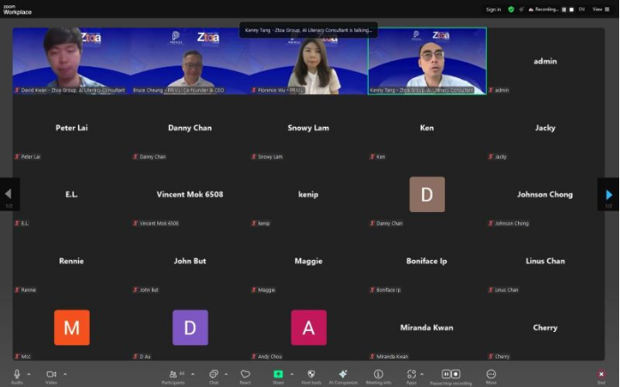The width and height of the screenshot is (620, 387).
Task: Click the React heart icon
Action: (x=245, y=375)
